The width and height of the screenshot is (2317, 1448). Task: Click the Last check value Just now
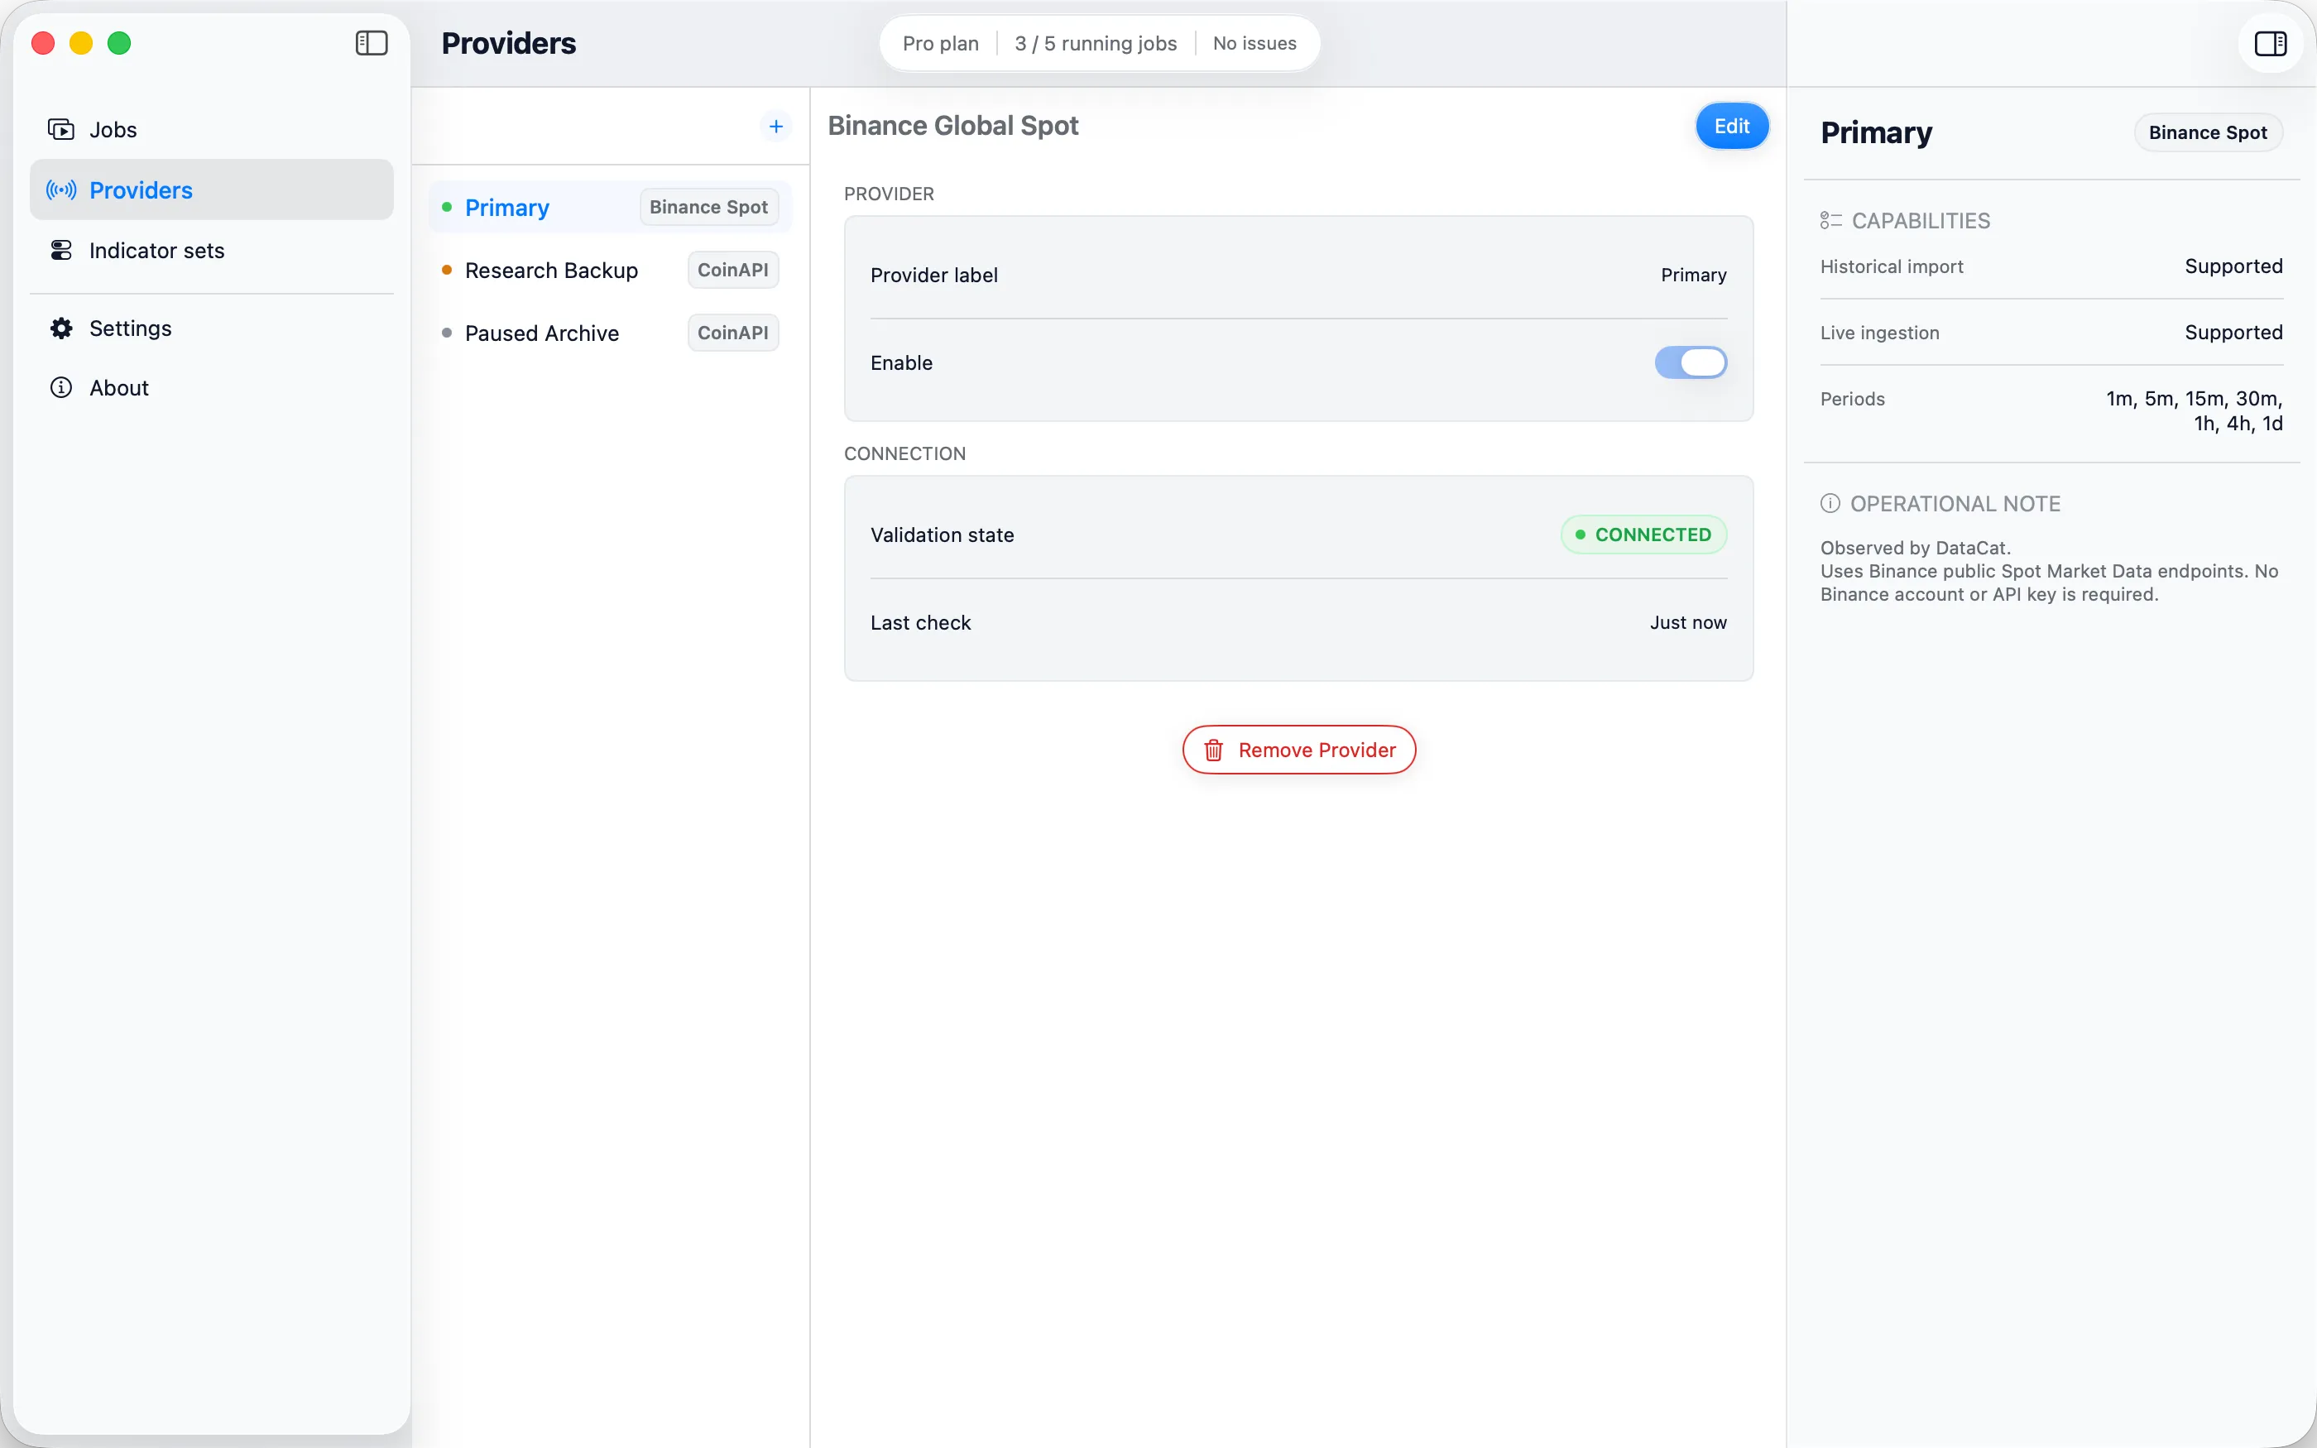1688,622
